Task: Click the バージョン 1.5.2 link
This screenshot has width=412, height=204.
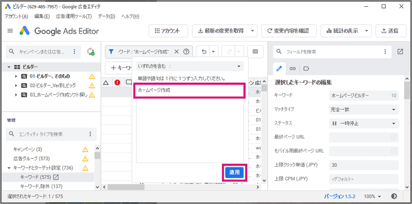Action: point(340,196)
